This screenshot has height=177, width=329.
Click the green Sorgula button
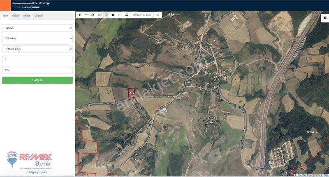37,80
